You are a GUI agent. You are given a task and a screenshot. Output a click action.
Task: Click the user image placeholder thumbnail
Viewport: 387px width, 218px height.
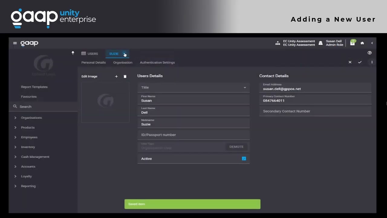[105, 102]
